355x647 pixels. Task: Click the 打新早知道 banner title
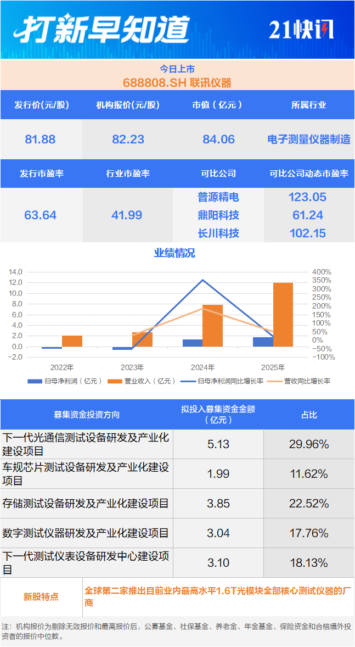(101, 29)
